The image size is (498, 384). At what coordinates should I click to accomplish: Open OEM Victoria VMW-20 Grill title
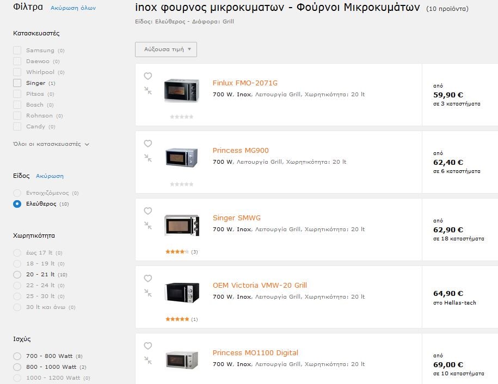point(260,286)
